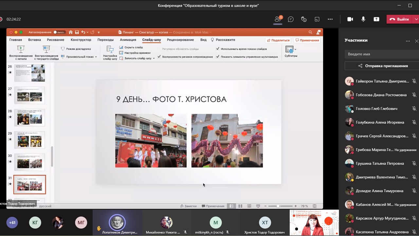This screenshot has height=236, width=419.
Task: Open the Конструктор ribbon tab
Action: coord(81,40)
